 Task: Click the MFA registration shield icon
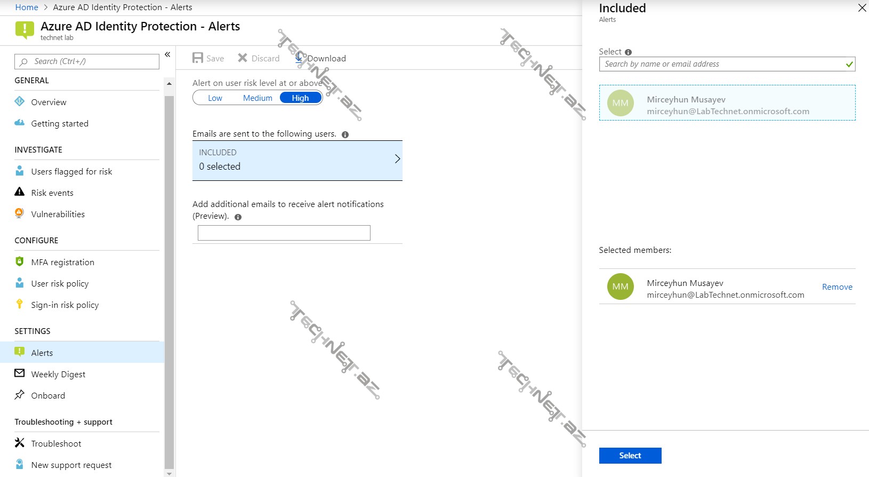(20, 261)
